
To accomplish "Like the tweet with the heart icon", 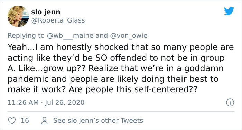I will tap(12, 121).
